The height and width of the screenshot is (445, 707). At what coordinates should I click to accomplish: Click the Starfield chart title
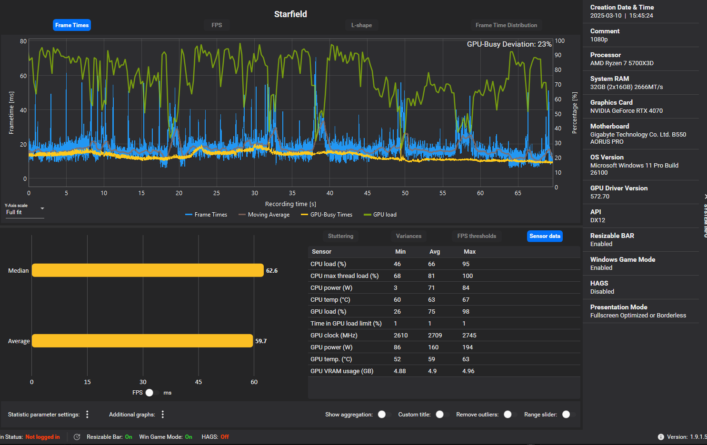(290, 14)
